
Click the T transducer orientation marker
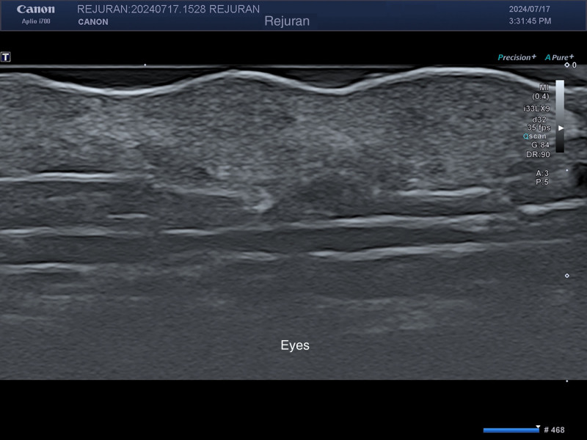(x=6, y=56)
